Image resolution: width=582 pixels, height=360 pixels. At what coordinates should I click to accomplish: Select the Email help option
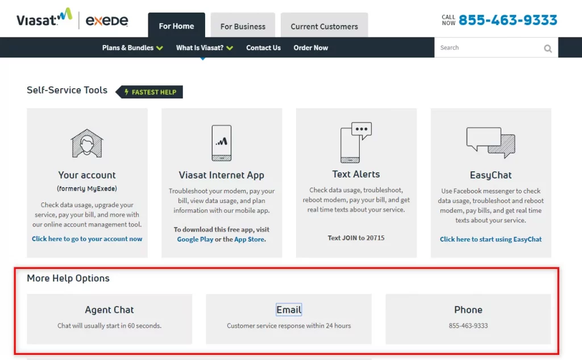click(289, 318)
